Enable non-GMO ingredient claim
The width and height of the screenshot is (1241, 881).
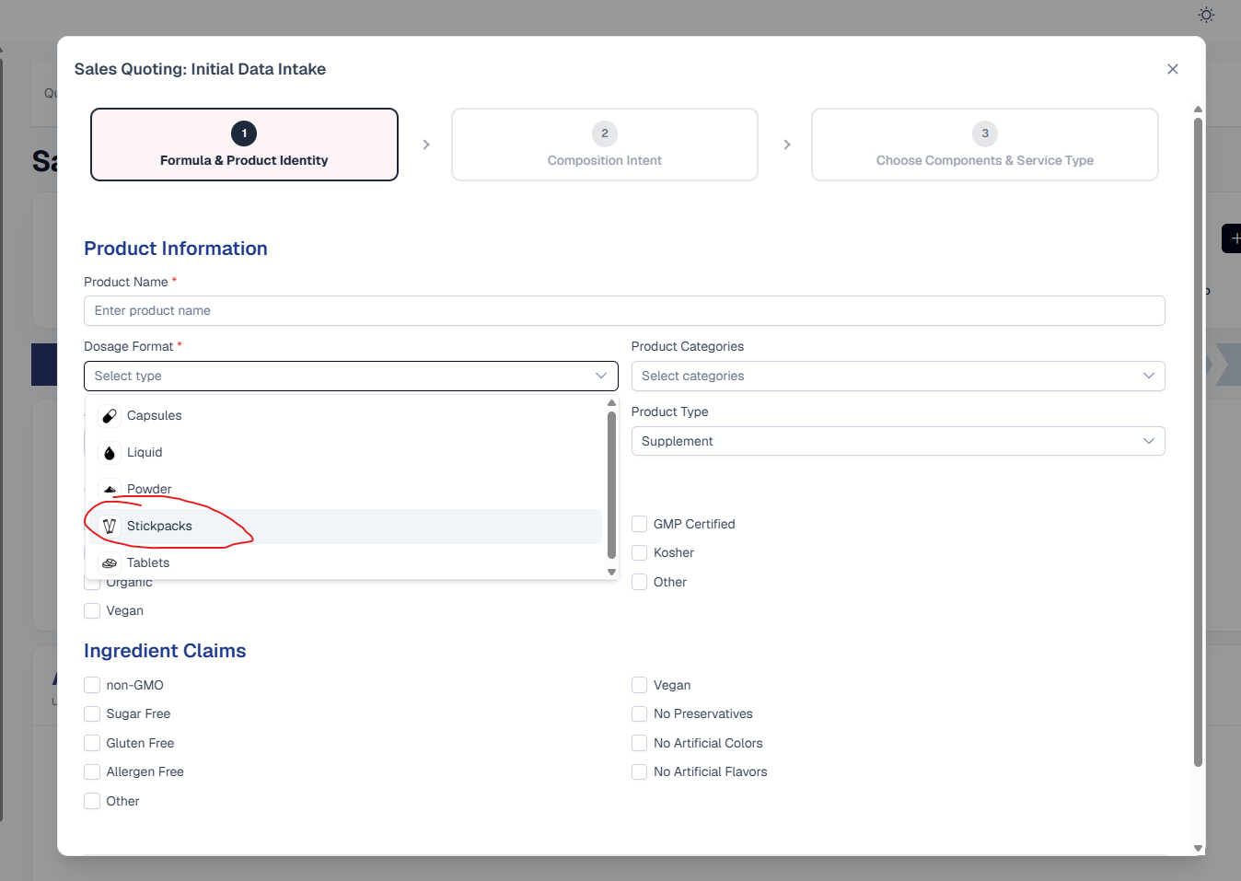point(92,685)
